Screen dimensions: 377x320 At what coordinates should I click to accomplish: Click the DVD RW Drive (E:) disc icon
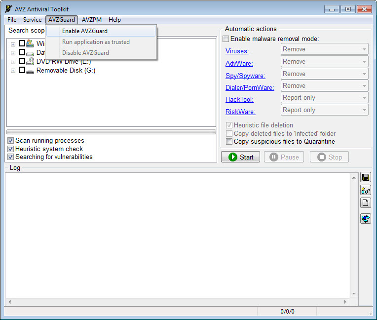(30, 61)
